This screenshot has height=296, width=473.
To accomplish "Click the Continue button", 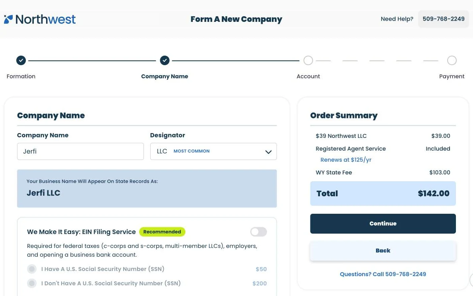I will tap(383, 224).
